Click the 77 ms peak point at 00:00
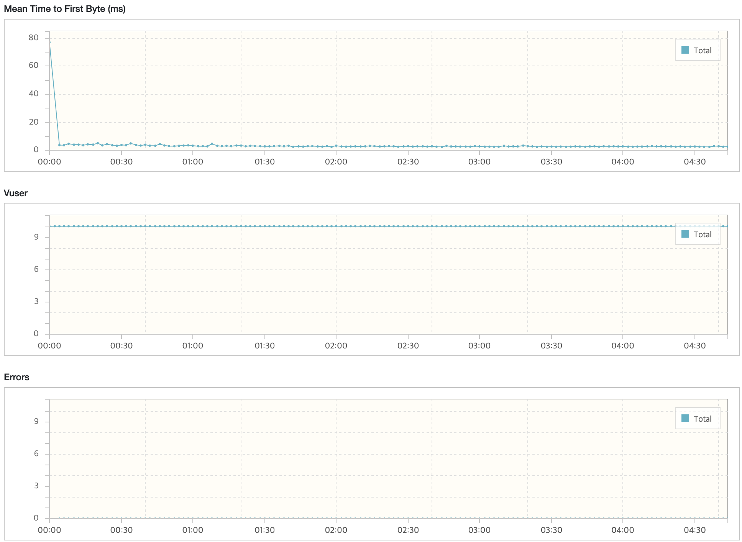742x542 pixels. tap(50, 42)
